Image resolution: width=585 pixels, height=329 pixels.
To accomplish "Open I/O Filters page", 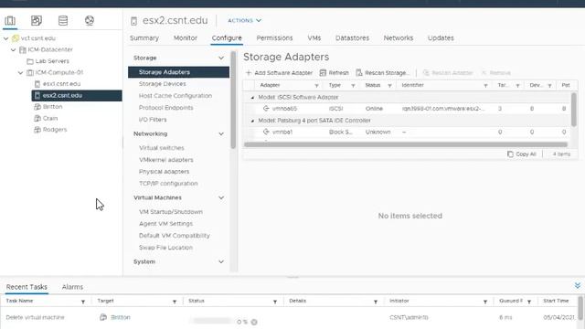I will click(x=153, y=120).
